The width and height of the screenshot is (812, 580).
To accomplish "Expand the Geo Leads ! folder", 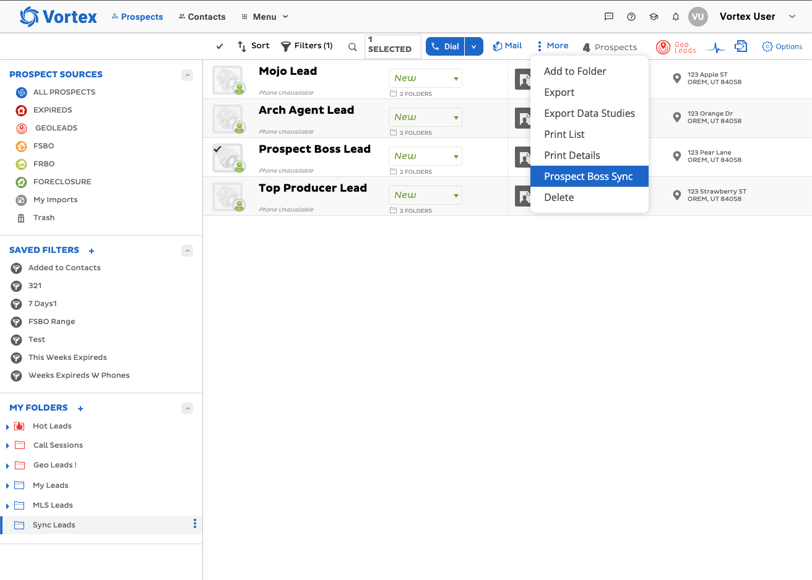I will pos(7,466).
